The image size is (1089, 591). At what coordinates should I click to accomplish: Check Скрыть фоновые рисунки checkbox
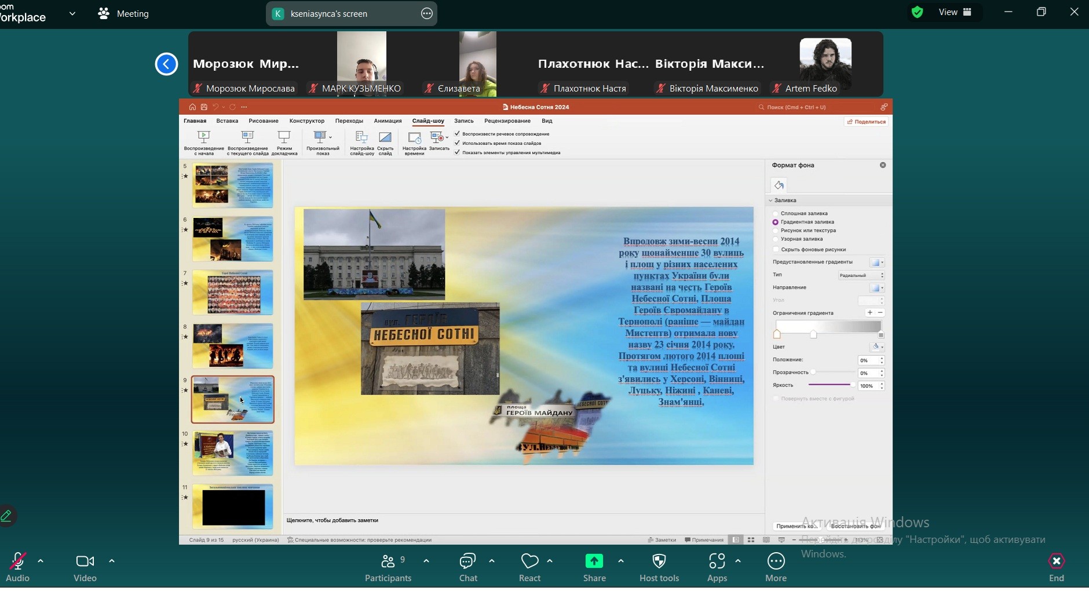point(776,250)
